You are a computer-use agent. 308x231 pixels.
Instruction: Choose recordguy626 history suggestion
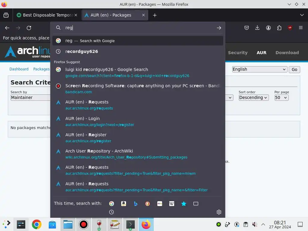138,51
